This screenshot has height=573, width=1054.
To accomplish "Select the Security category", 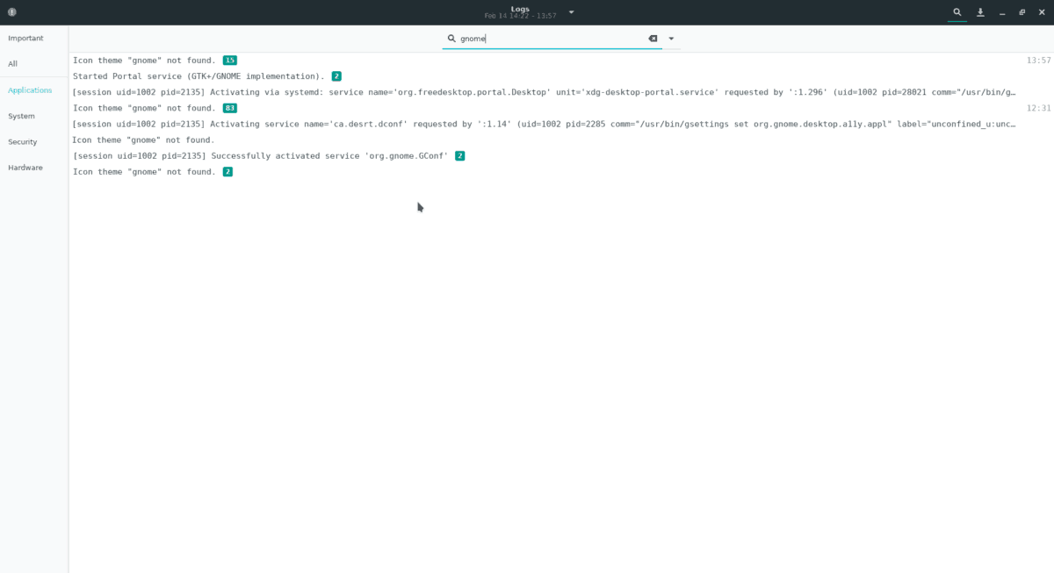I will [x=34, y=141].
